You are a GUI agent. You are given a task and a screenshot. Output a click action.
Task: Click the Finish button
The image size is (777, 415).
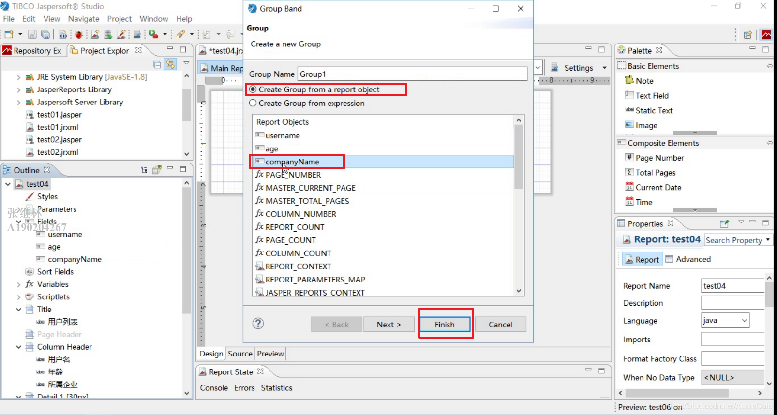click(445, 325)
